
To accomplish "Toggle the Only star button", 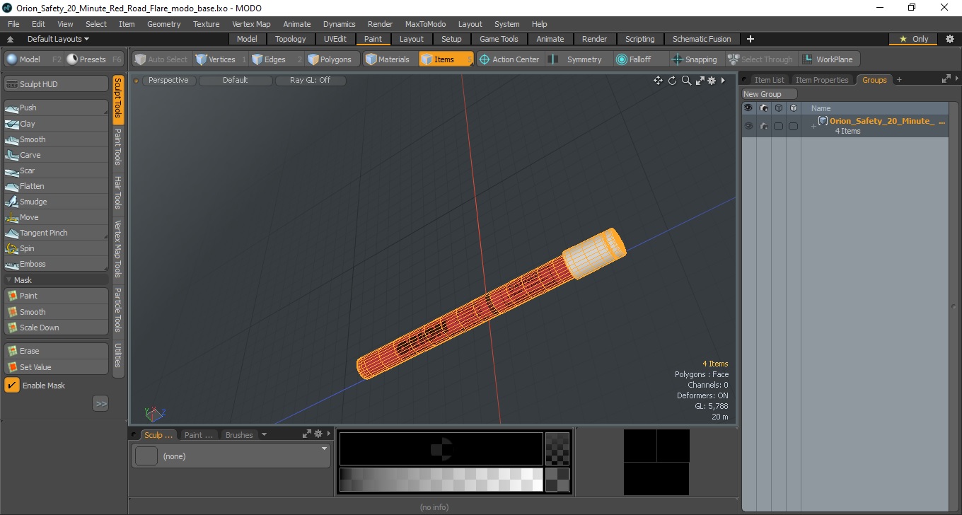I will tap(913, 39).
